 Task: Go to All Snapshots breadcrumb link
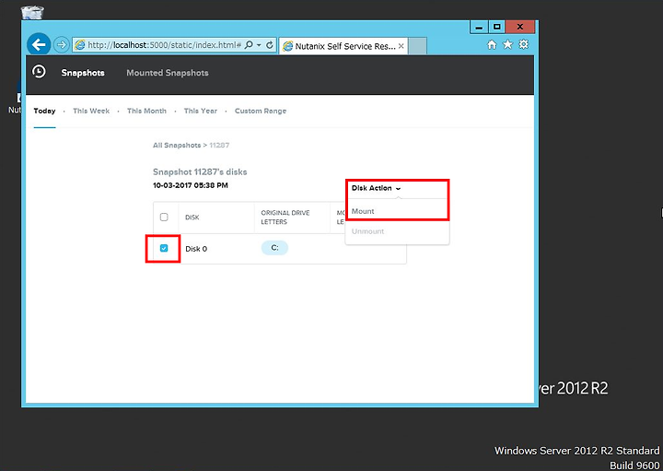pyautogui.click(x=177, y=145)
